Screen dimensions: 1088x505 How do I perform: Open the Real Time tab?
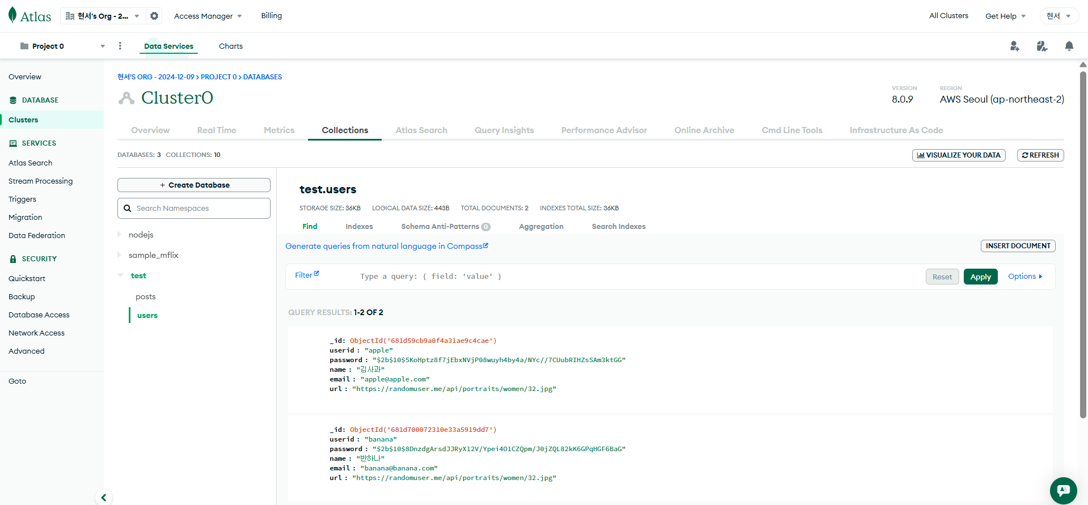pyautogui.click(x=217, y=130)
